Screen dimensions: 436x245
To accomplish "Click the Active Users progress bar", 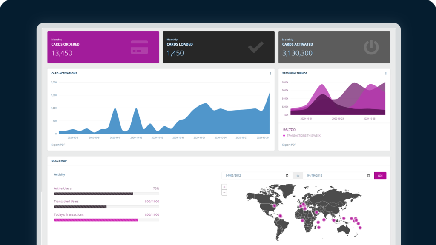I will tap(106, 194).
